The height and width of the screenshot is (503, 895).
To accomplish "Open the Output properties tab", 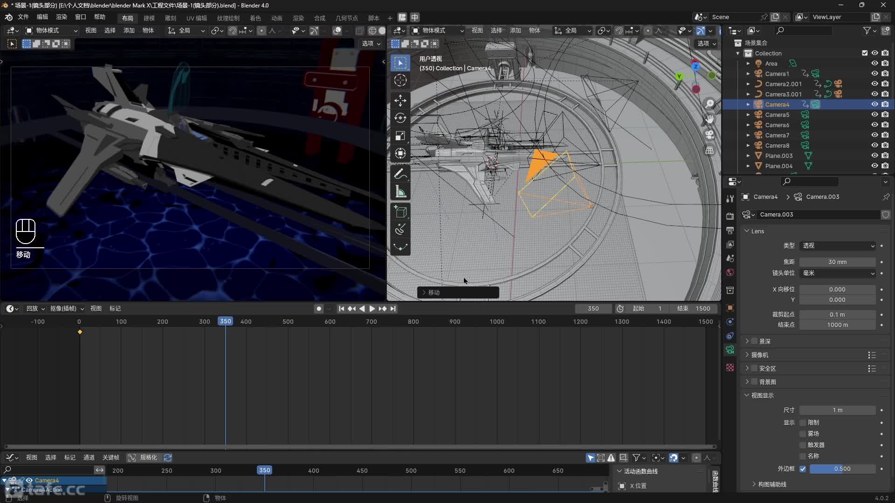I will pyautogui.click(x=730, y=231).
